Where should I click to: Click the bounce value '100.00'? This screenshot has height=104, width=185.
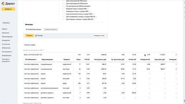coord(134,93)
